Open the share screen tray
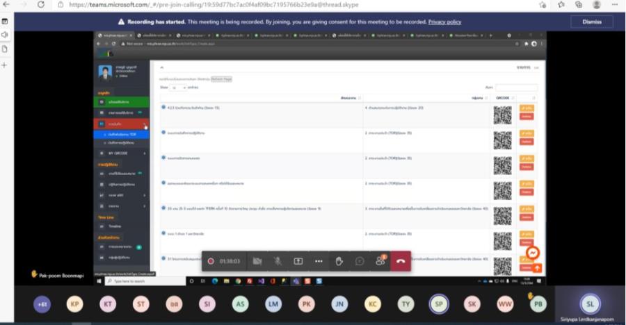 pos(298,261)
